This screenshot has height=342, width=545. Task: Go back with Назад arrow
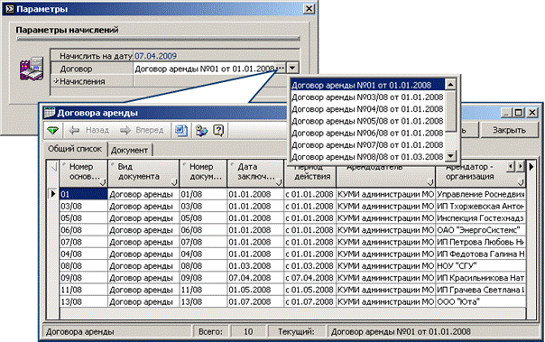(x=89, y=130)
